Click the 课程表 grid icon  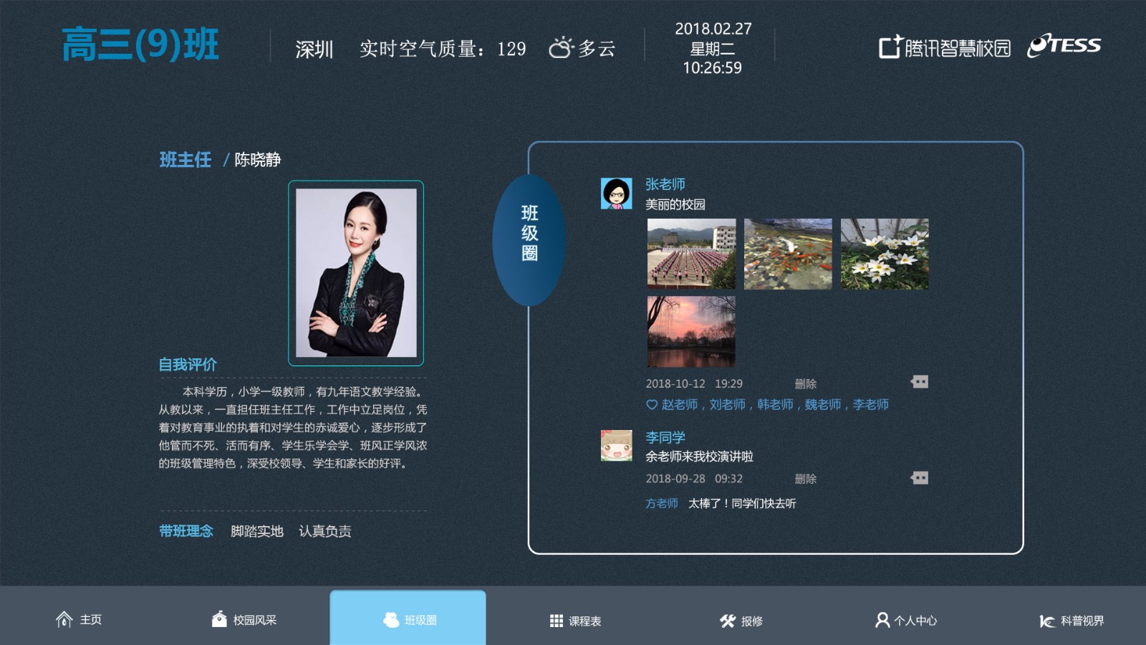tap(557, 621)
